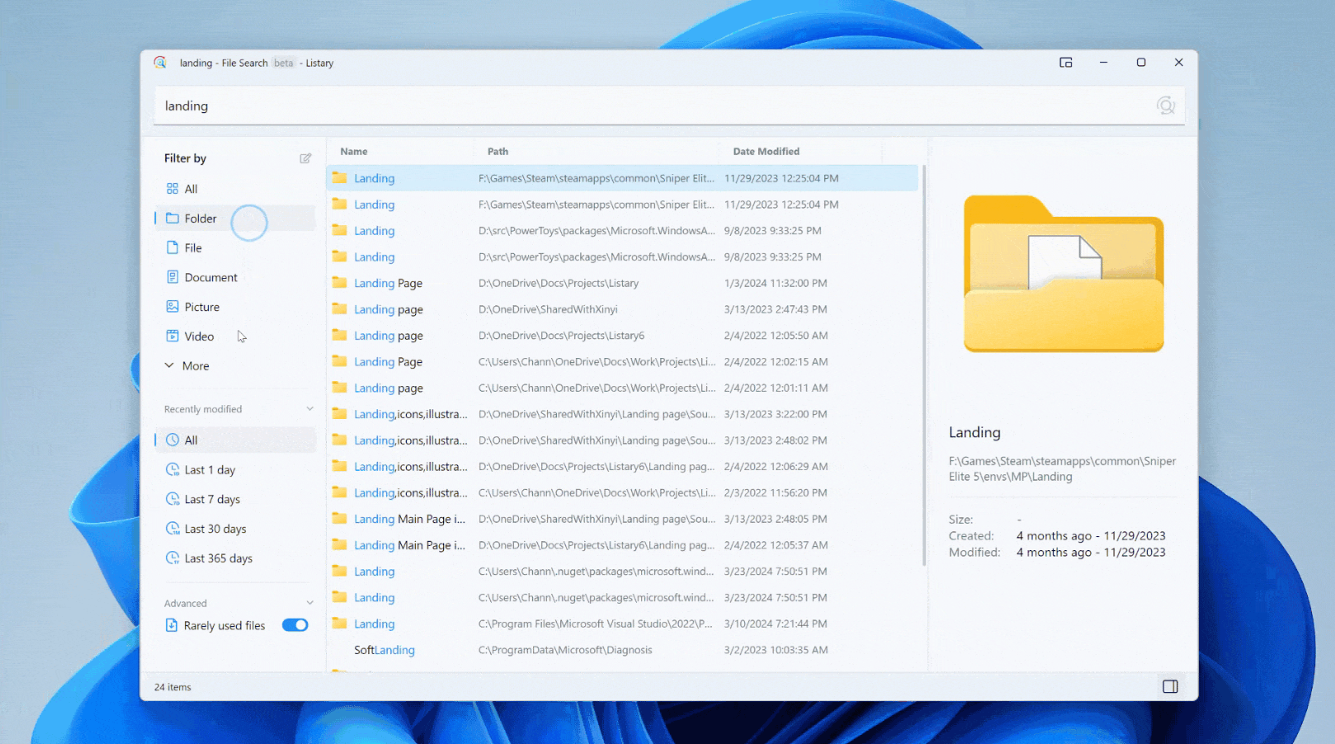This screenshot has width=1335, height=744.
Task: Select the Picture filter icon
Action: point(172,307)
